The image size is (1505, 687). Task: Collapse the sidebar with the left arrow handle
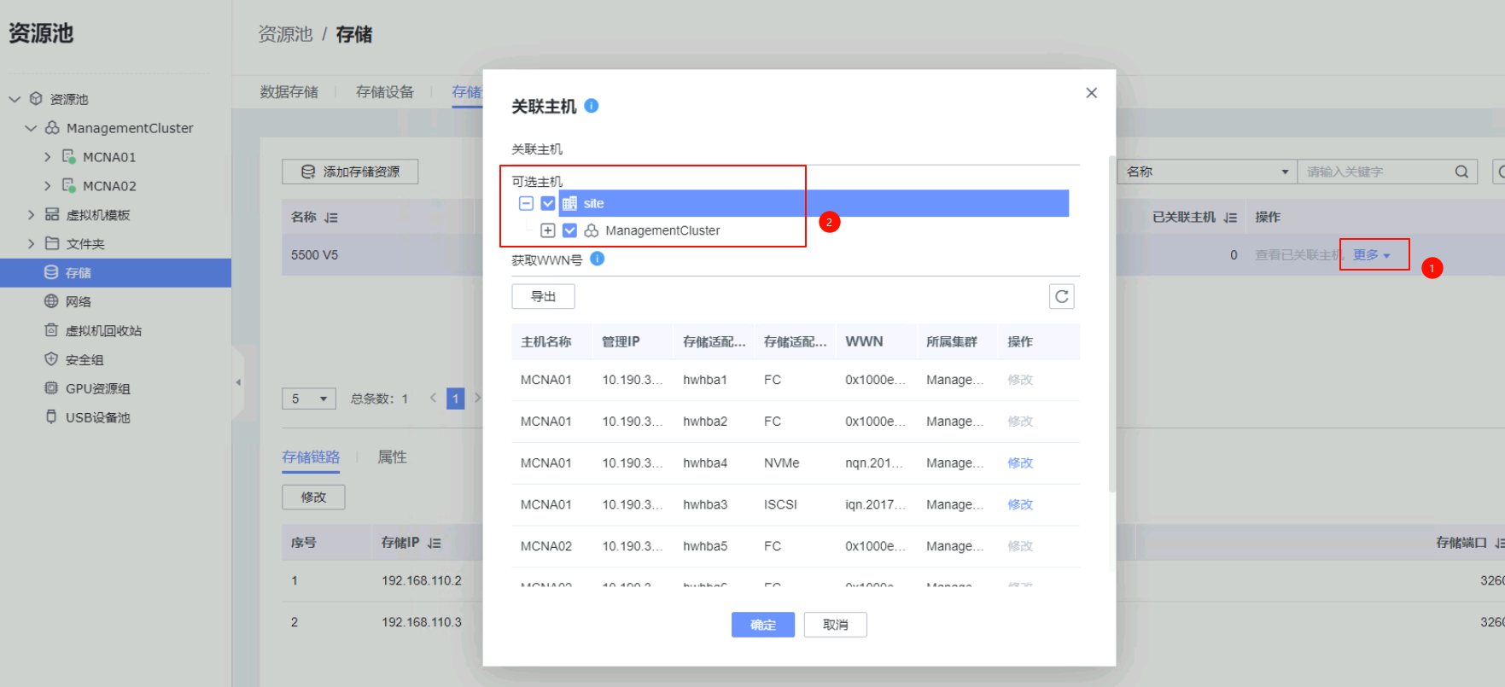[x=238, y=382]
